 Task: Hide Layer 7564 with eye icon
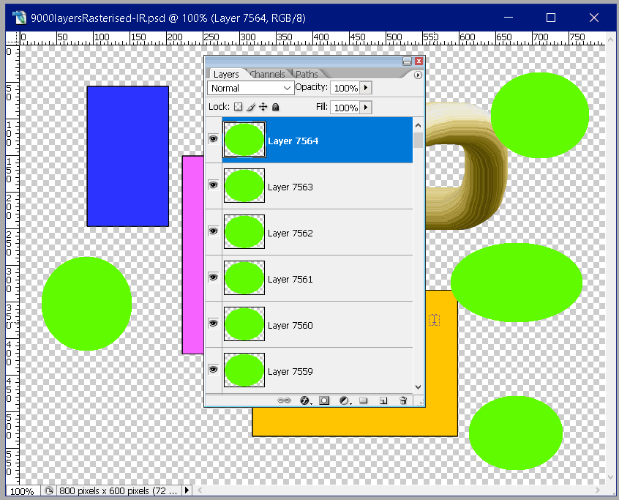coord(213,139)
